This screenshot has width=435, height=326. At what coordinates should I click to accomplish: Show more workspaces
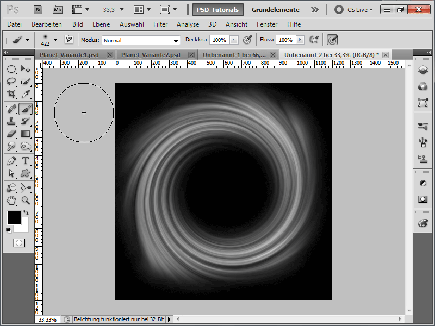pyautogui.click(x=315, y=10)
